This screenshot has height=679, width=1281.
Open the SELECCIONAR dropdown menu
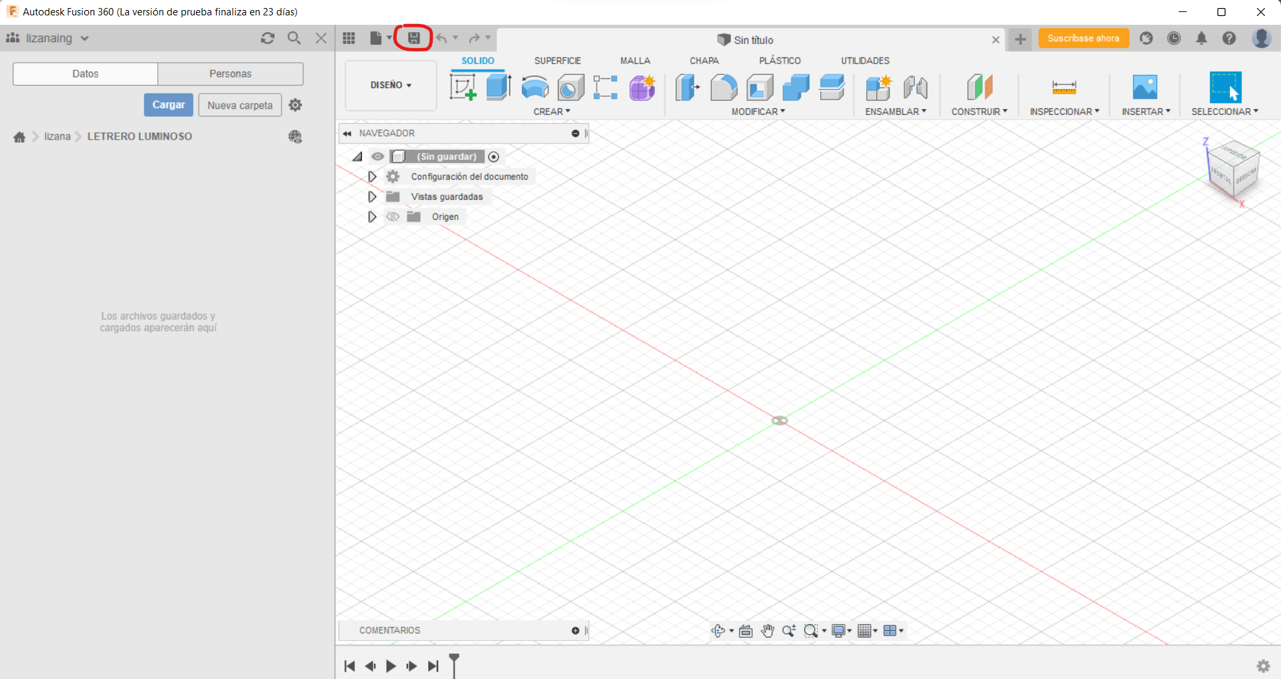pos(1225,112)
